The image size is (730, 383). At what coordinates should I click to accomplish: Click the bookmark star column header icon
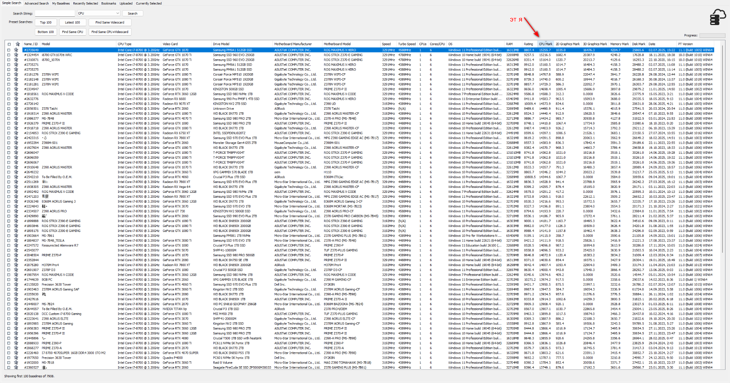point(17,44)
